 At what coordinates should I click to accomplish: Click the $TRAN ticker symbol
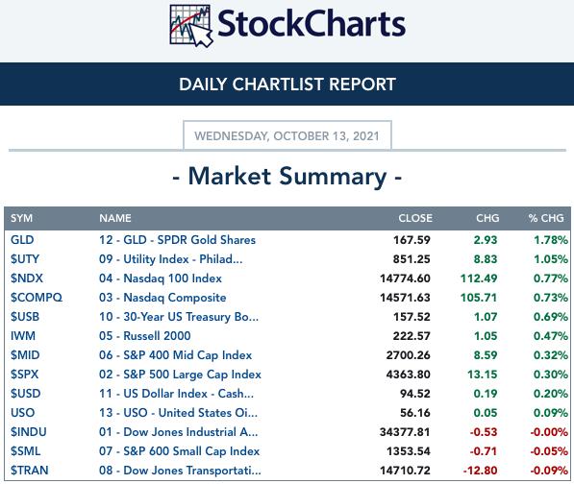tap(29, 471)
